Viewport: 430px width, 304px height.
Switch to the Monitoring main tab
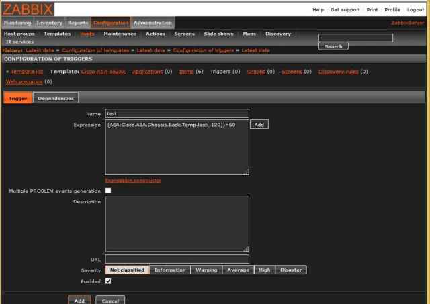pyautogui.click(x=17, y=23)
